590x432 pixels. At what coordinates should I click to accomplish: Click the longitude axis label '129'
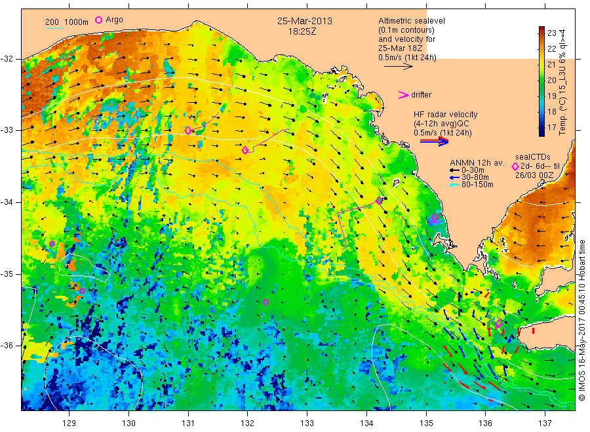[x=69, y=423]
